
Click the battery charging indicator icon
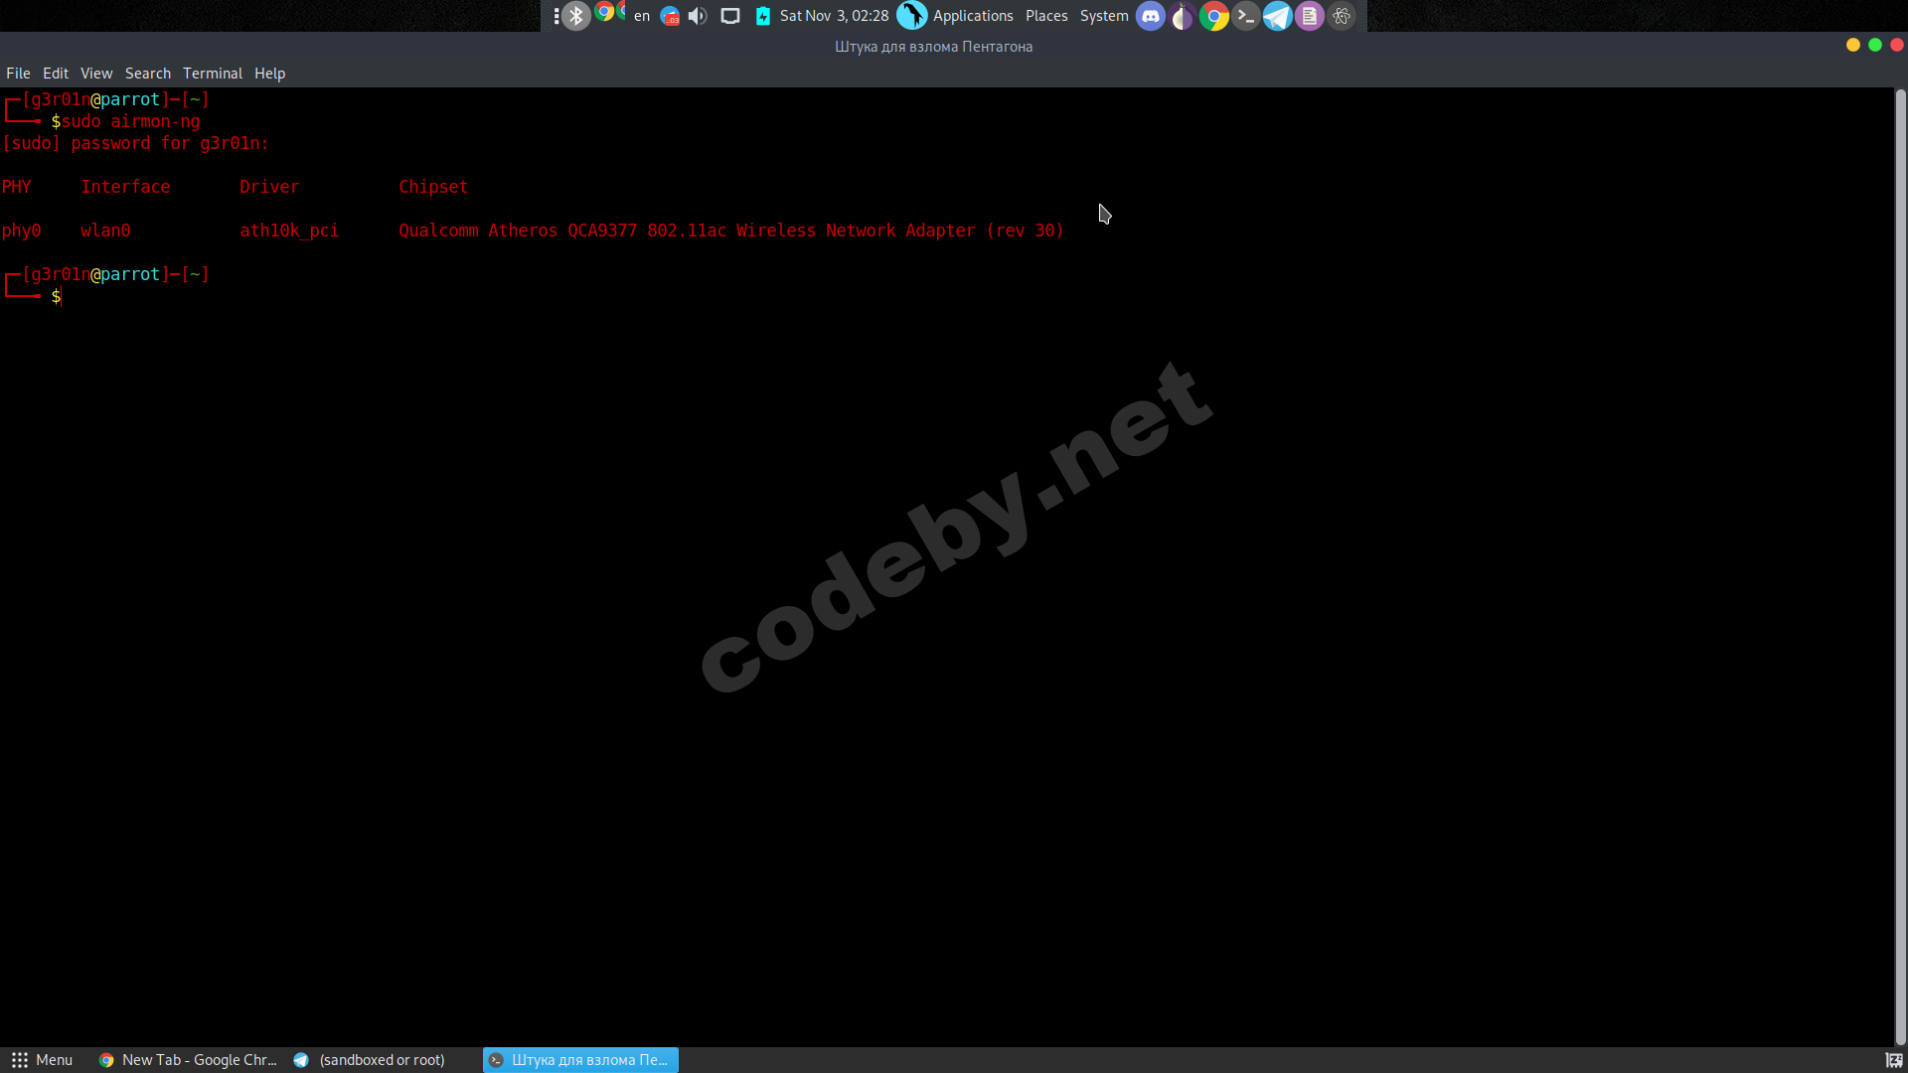tap(762, 16)
